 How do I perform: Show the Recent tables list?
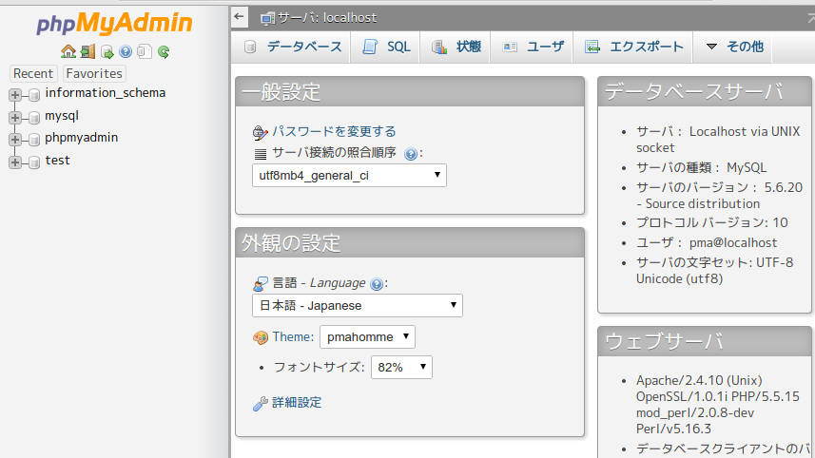pos(33,74)
